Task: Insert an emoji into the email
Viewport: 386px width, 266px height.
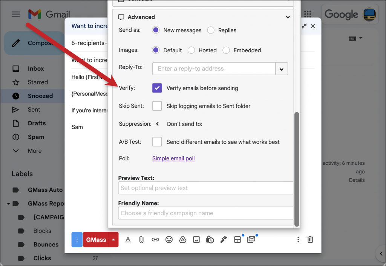Action: [x=169, y=239]
